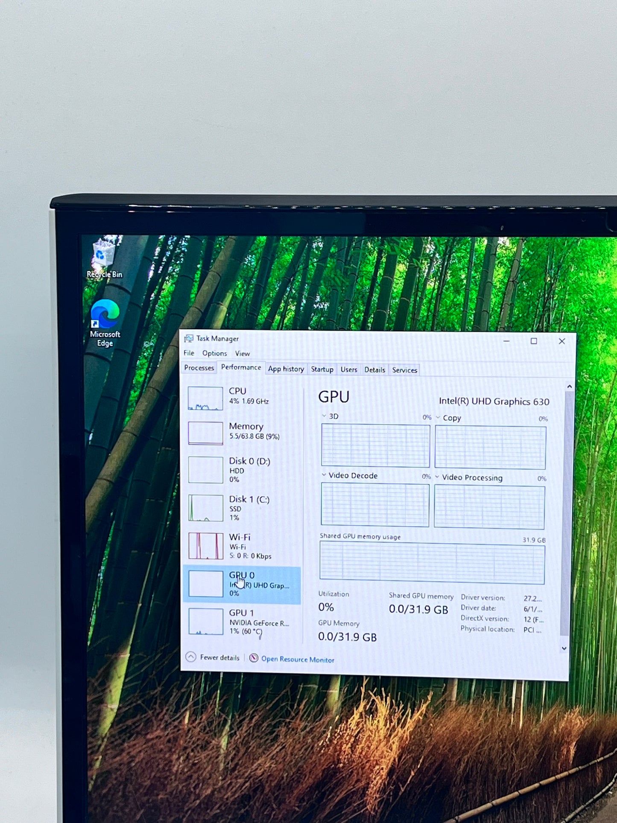Open the Video Processing engine dropdown
Image resolution: width=617 pixels, height=823 pixels.
coord(437,477)
